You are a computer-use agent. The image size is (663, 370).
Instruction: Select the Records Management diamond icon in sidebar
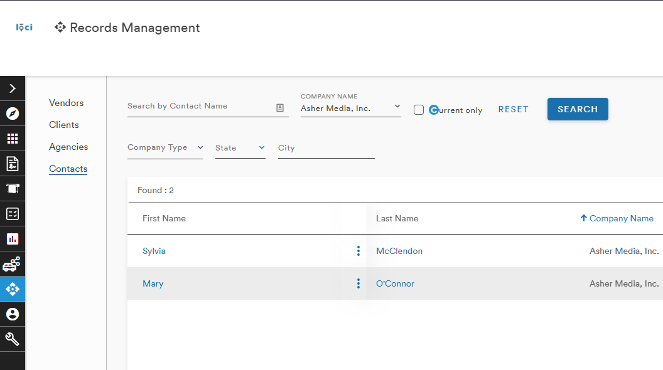point(13,289)
